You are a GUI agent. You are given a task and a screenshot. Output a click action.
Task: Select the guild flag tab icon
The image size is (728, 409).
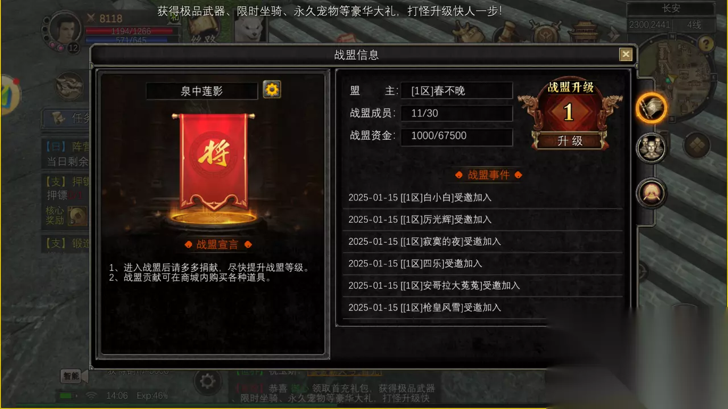pyautogui.click(x=651, y=108)
